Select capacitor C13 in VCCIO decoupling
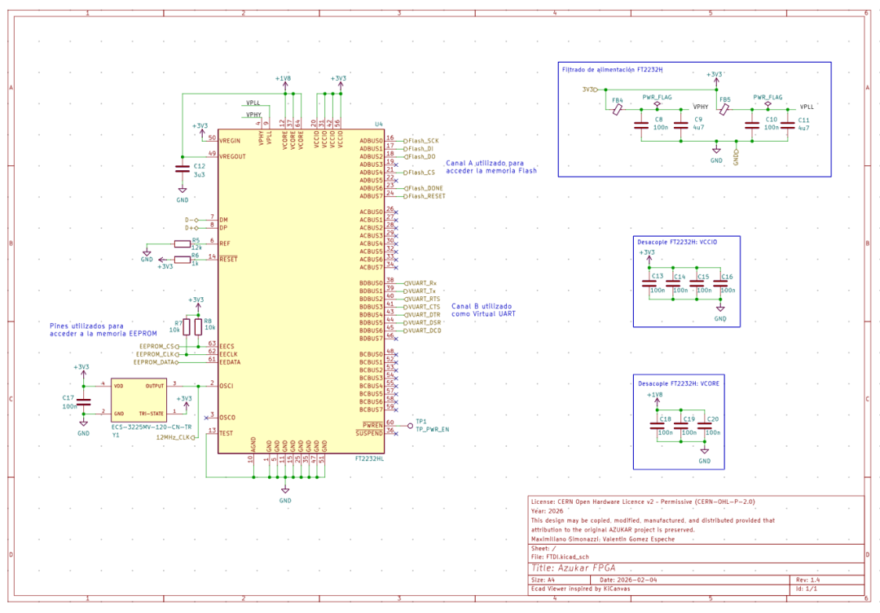The height and width of the screenshot is (613, 880). click(x=649, y=284)
